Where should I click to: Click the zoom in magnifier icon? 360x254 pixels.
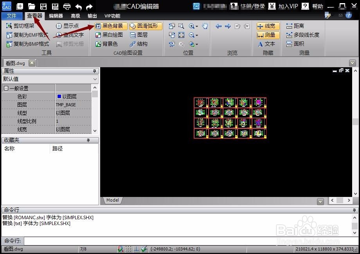191,26
